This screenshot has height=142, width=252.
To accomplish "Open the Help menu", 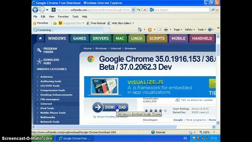I will pyautogui.click(x=84, y=17).
